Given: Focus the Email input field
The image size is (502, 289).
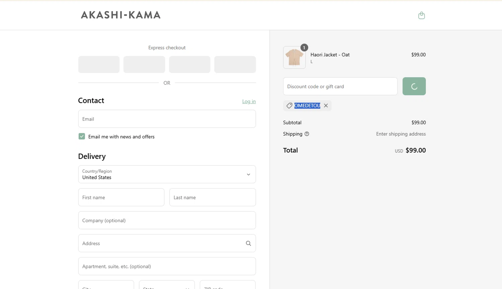Looking at the screenshot, I should pos(167,119).
